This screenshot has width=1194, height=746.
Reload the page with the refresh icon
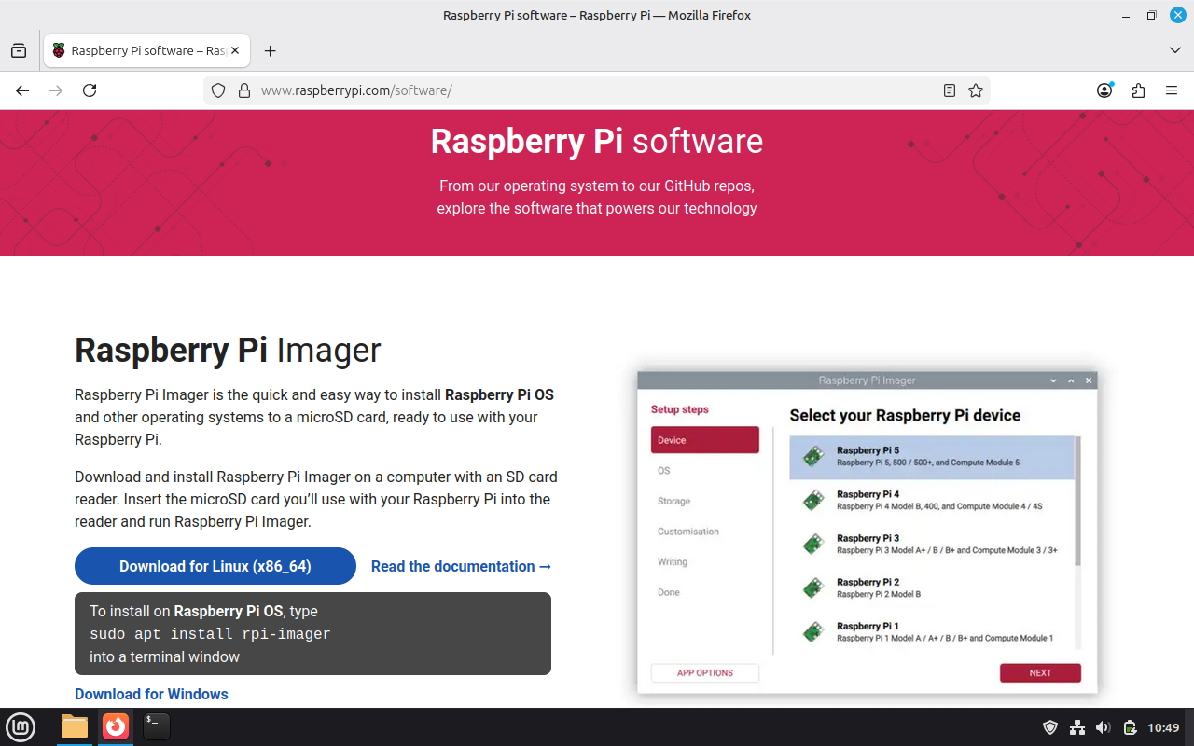(x=90, y=90)
